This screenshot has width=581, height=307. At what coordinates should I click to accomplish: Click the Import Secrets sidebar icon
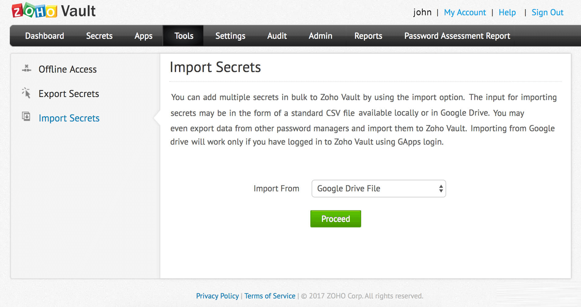(26, 117)
